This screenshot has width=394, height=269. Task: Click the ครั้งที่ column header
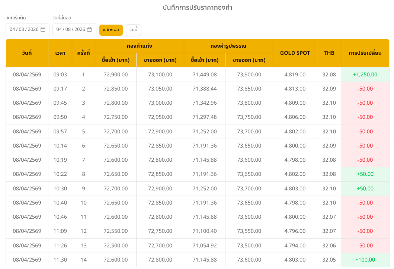83,53
